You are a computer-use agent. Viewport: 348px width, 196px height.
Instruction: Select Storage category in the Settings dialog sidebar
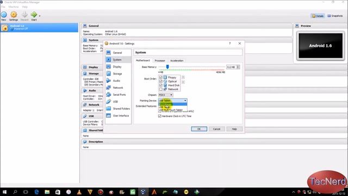[118, 73]
